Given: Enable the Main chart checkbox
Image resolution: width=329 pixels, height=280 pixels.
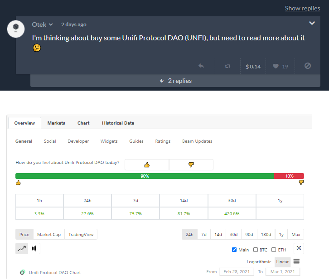Looking at the screenshot, I should pos(234,250).
